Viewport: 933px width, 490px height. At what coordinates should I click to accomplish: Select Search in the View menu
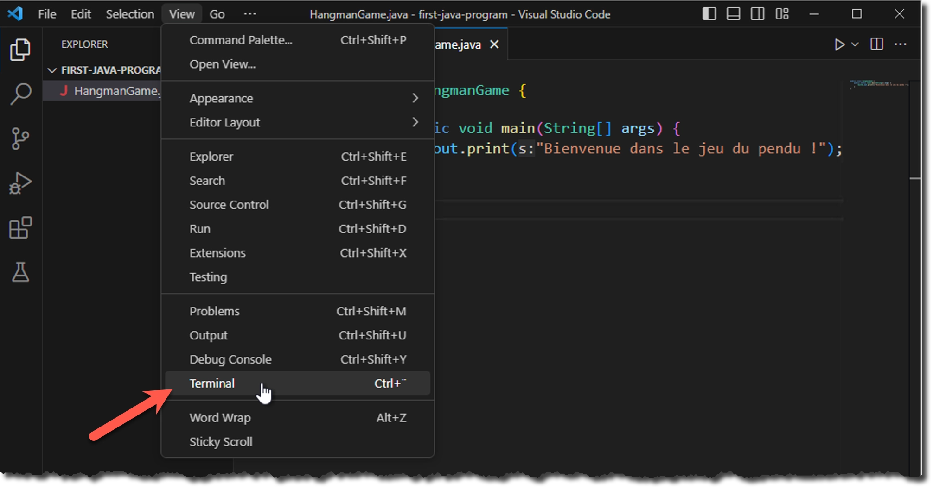[x=298, y=181]
